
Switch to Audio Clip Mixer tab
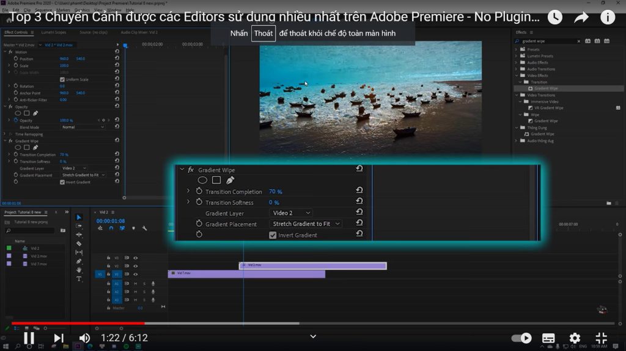pos(139,32)
